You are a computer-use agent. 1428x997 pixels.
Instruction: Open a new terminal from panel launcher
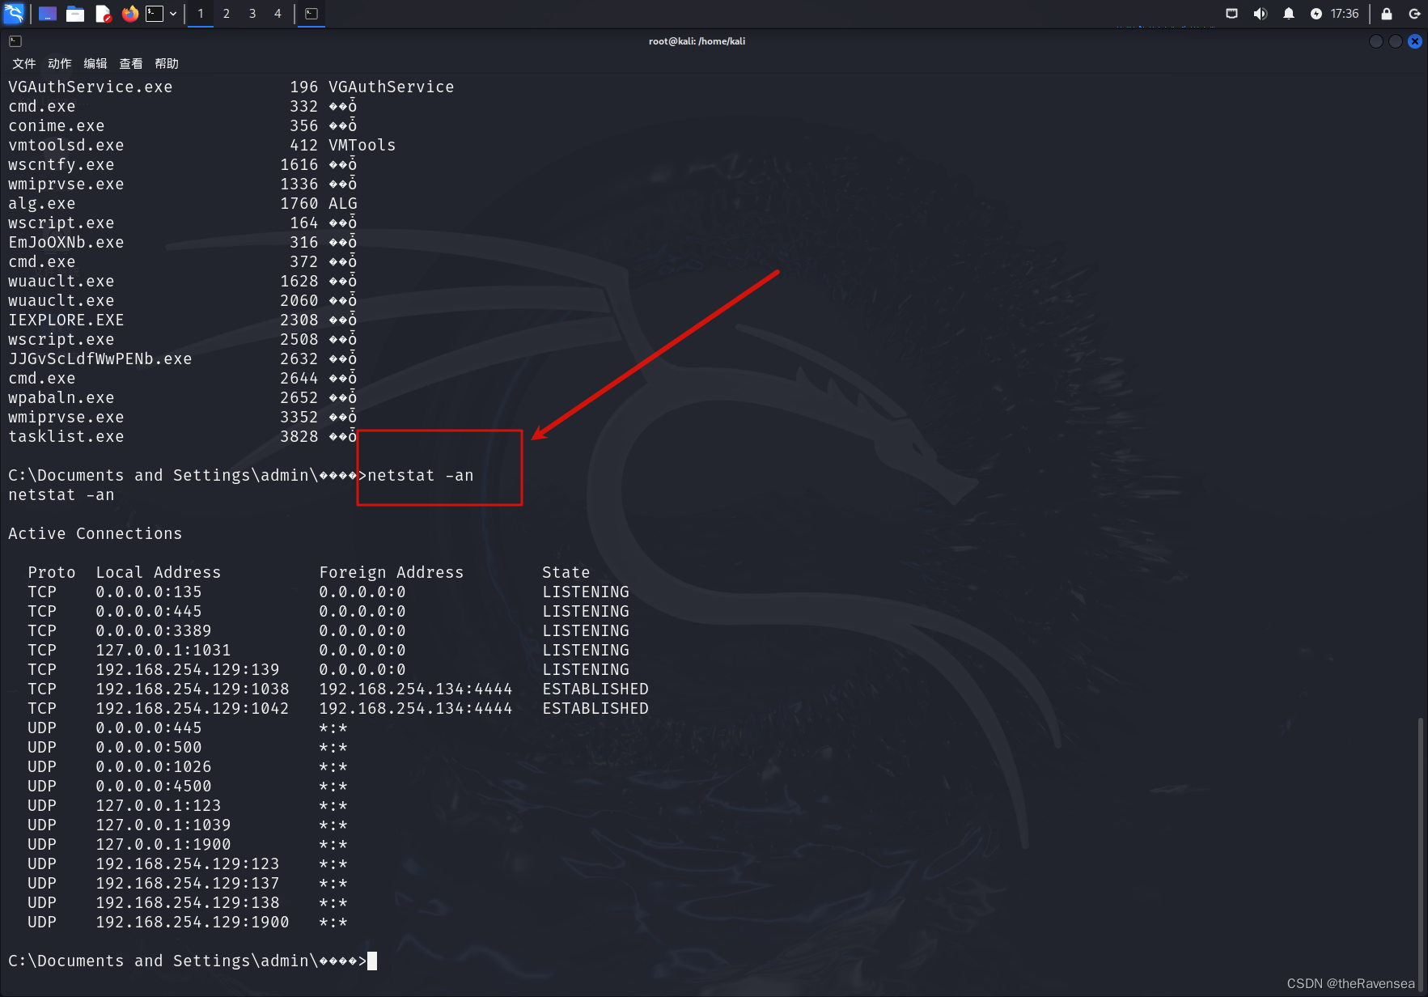tap(155, 14)
